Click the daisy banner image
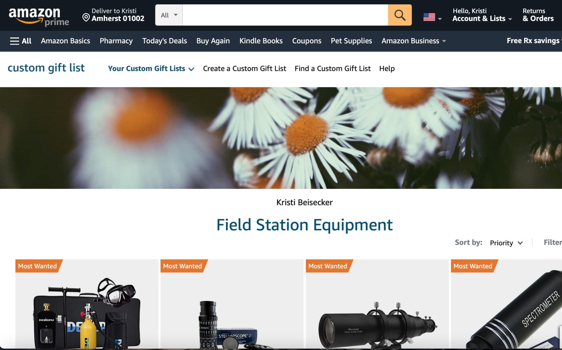The height and width of the screenshot is (350, 562). point(281,138)
